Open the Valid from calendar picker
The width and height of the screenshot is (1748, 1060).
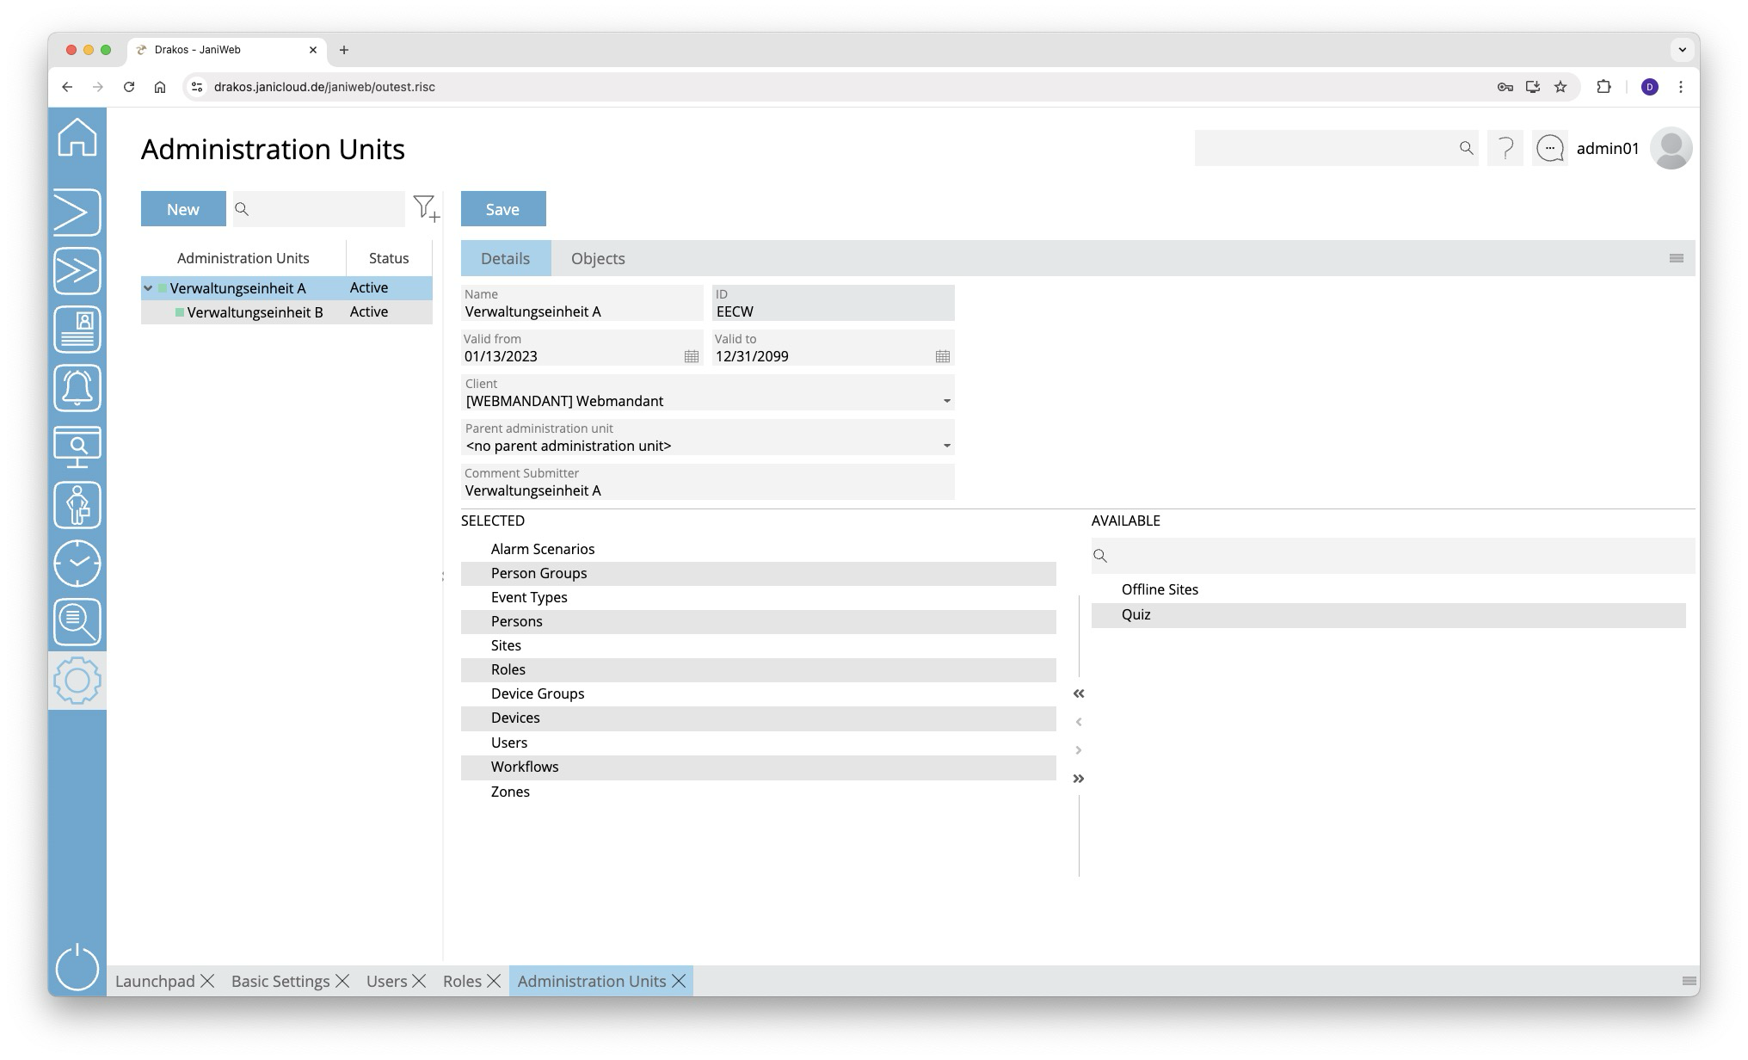pos(691,356)
